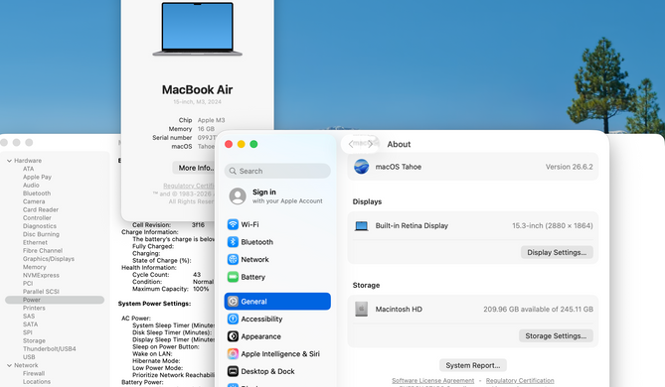Image resolution: width=665 pixels, height=387 pixels.
Task: Click Maximum Capacity 100% value
Action: pos(201,289)
